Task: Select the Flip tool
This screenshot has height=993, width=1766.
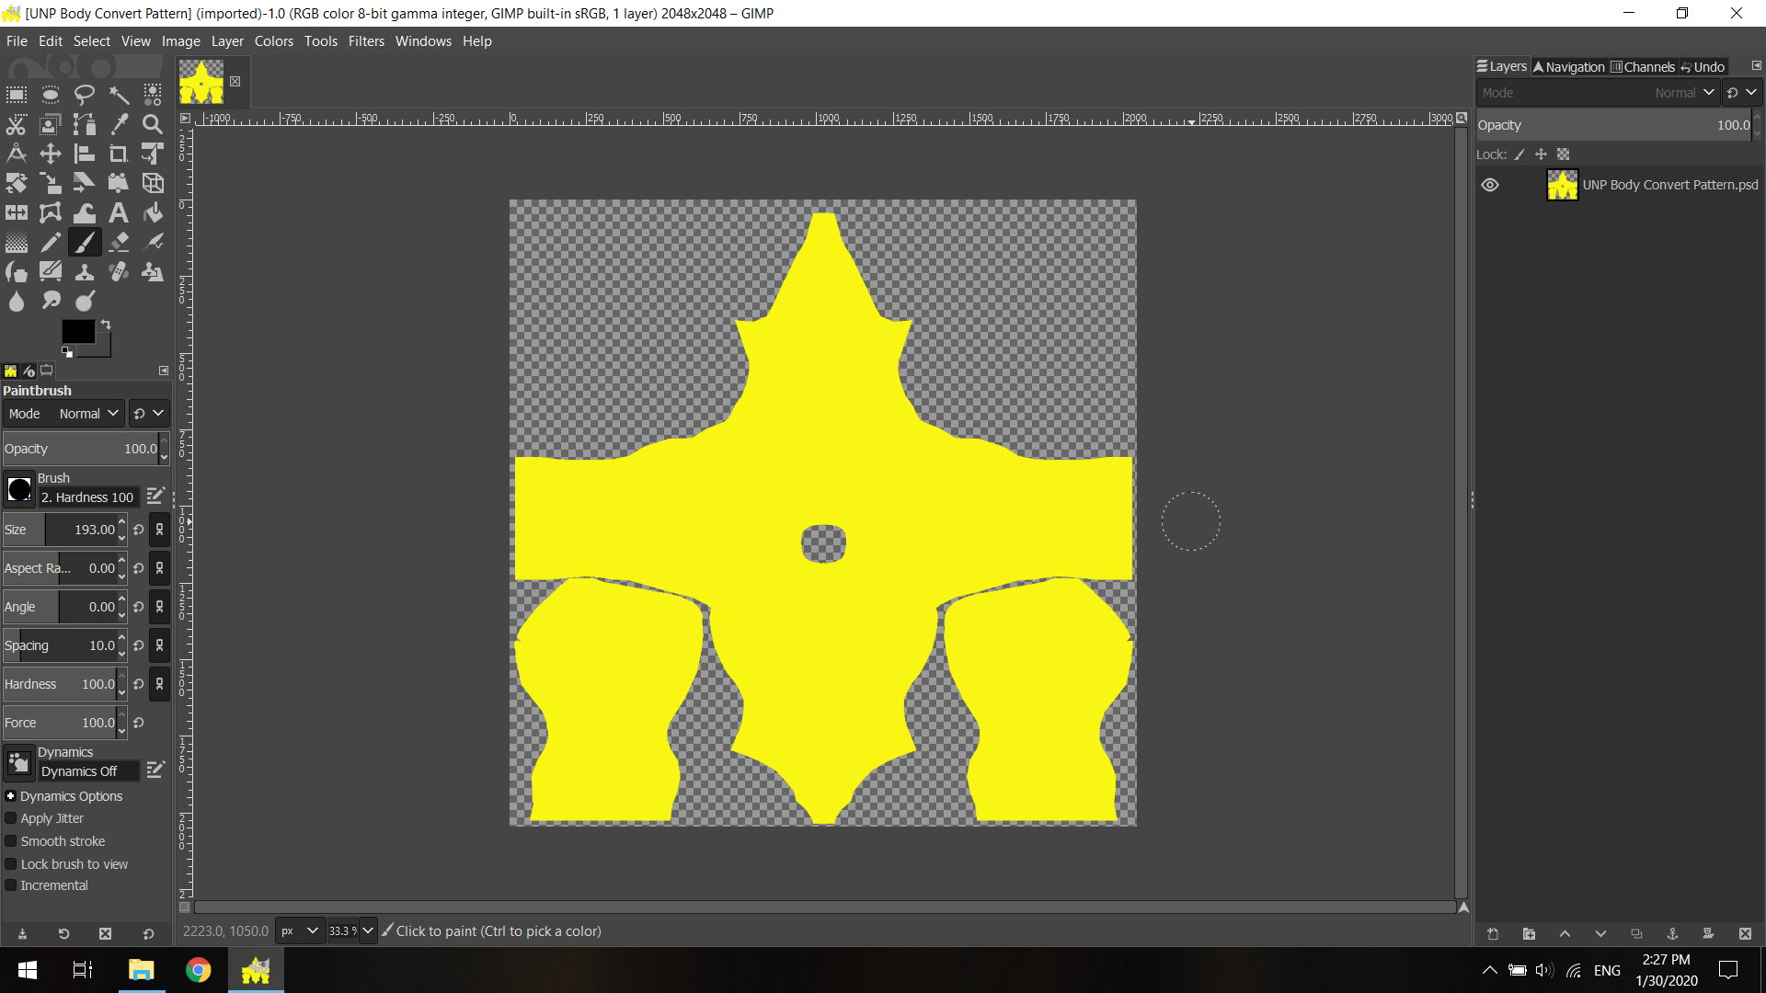Action: 17,212
